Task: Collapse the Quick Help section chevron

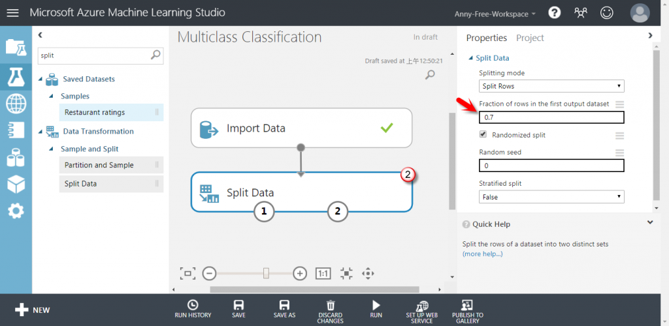Action: tap(650, 222)
